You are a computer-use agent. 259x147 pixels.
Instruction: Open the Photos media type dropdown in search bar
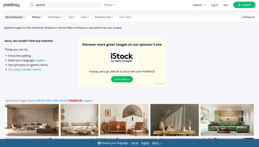pyautogui.click(x=110, y=5)
